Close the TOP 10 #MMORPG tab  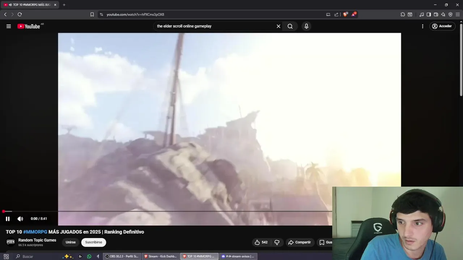tap(55, 5)
